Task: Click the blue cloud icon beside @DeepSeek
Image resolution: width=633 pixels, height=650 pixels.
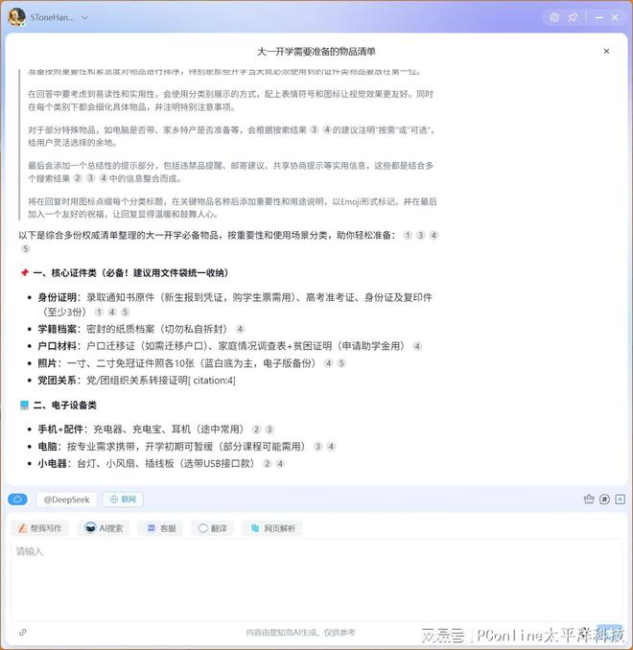Action: pos(17,499)
